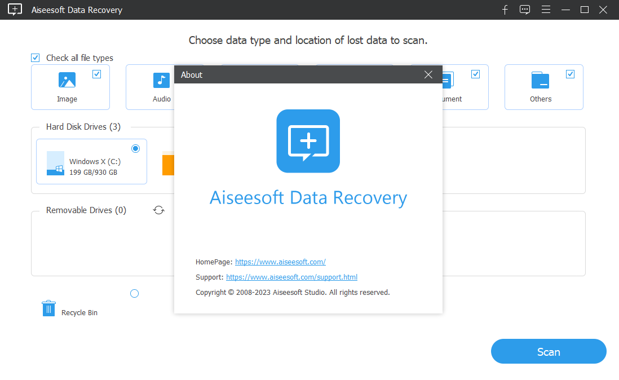This screenshot has height=380, width=619.
Task: Maximize the Aiseesoft Data Recovery window
Action: pyautogui.click(x=585, y=10)
